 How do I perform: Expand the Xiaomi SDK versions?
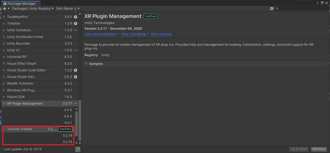pos(4,97)
